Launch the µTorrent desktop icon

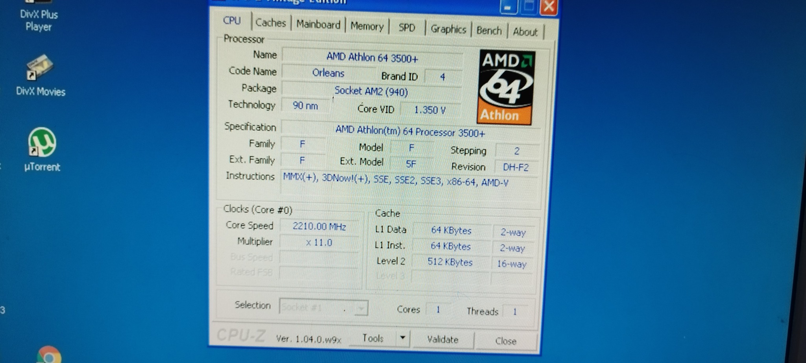click(x=42, y=150)
